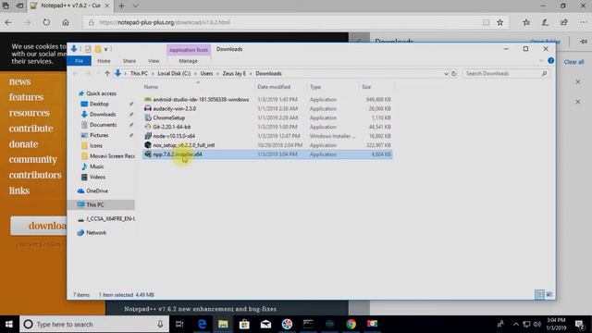Viewport: 592px width, 333px height.
Task: Open browser Settings and more menu
Action: pos(584,22)
